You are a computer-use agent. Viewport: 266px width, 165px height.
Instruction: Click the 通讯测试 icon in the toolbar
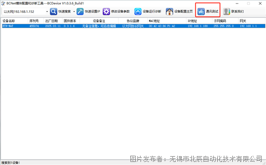coord(201,11)
